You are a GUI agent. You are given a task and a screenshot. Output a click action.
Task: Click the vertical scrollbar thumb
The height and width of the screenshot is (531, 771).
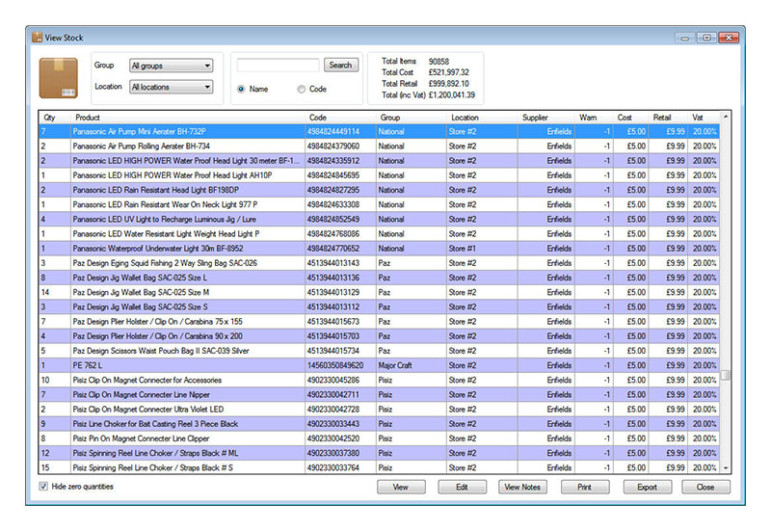coord(726,375)
